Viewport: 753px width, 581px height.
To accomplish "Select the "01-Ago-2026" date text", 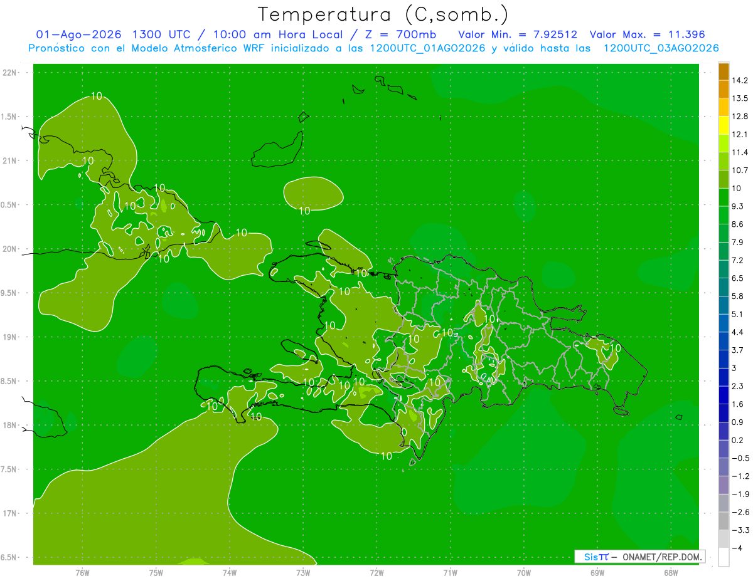I will coord(79,34).
